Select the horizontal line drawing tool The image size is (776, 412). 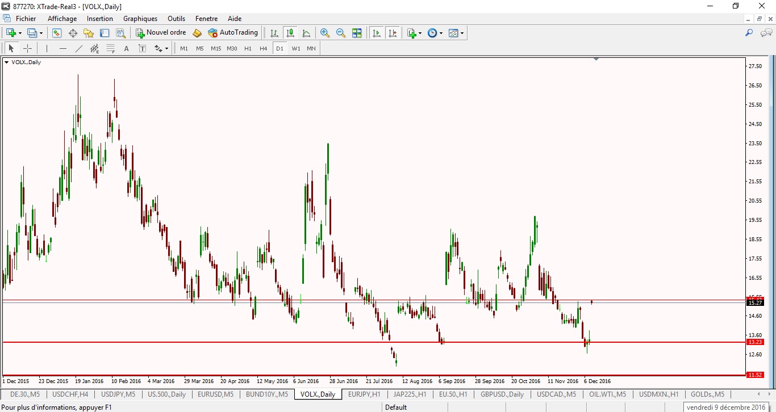point(62,49)
